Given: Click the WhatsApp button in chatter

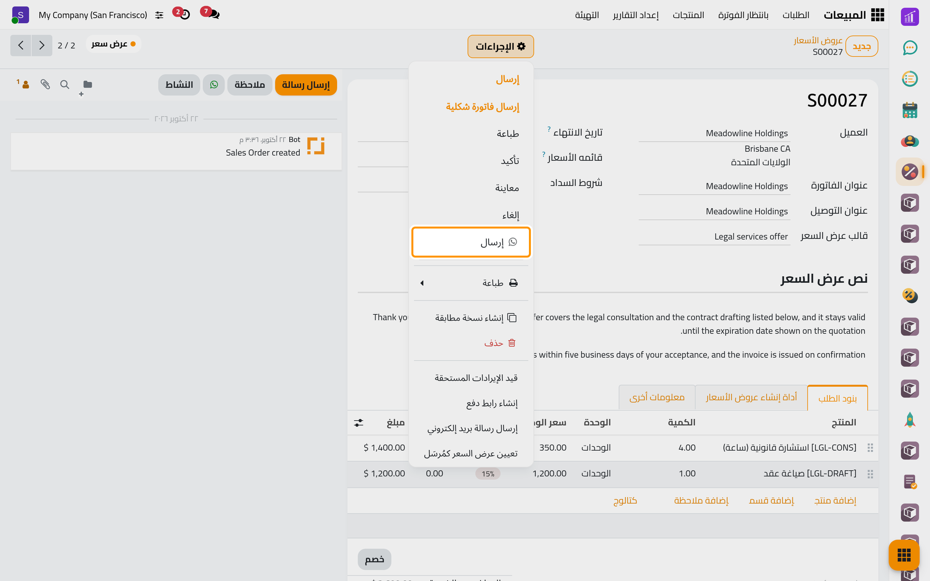Looking at the screenshot, I should (214, 85).
